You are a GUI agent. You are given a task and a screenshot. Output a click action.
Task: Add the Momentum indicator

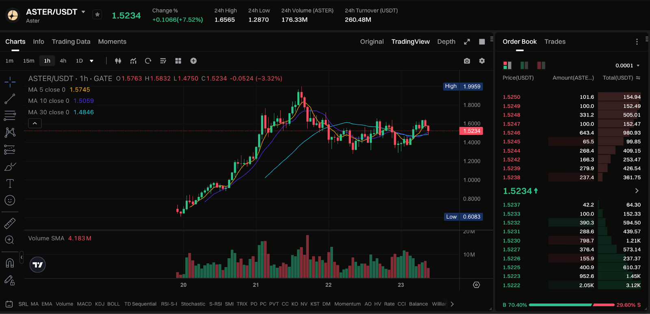[x=347, y=304]
